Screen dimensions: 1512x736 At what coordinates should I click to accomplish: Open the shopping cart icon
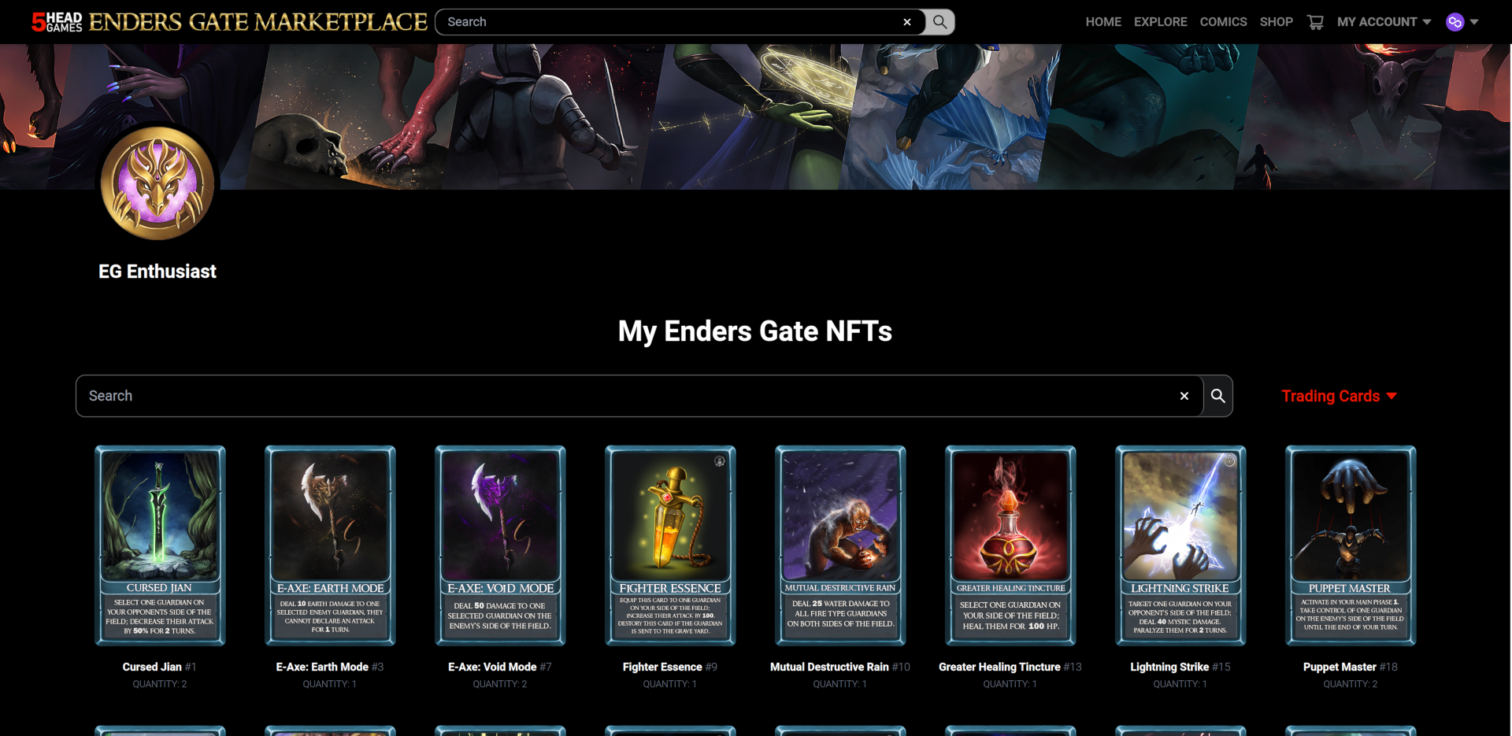coord(1315,22)
